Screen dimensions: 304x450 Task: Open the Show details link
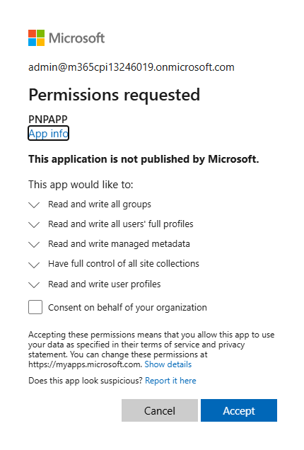click(168, 364)
